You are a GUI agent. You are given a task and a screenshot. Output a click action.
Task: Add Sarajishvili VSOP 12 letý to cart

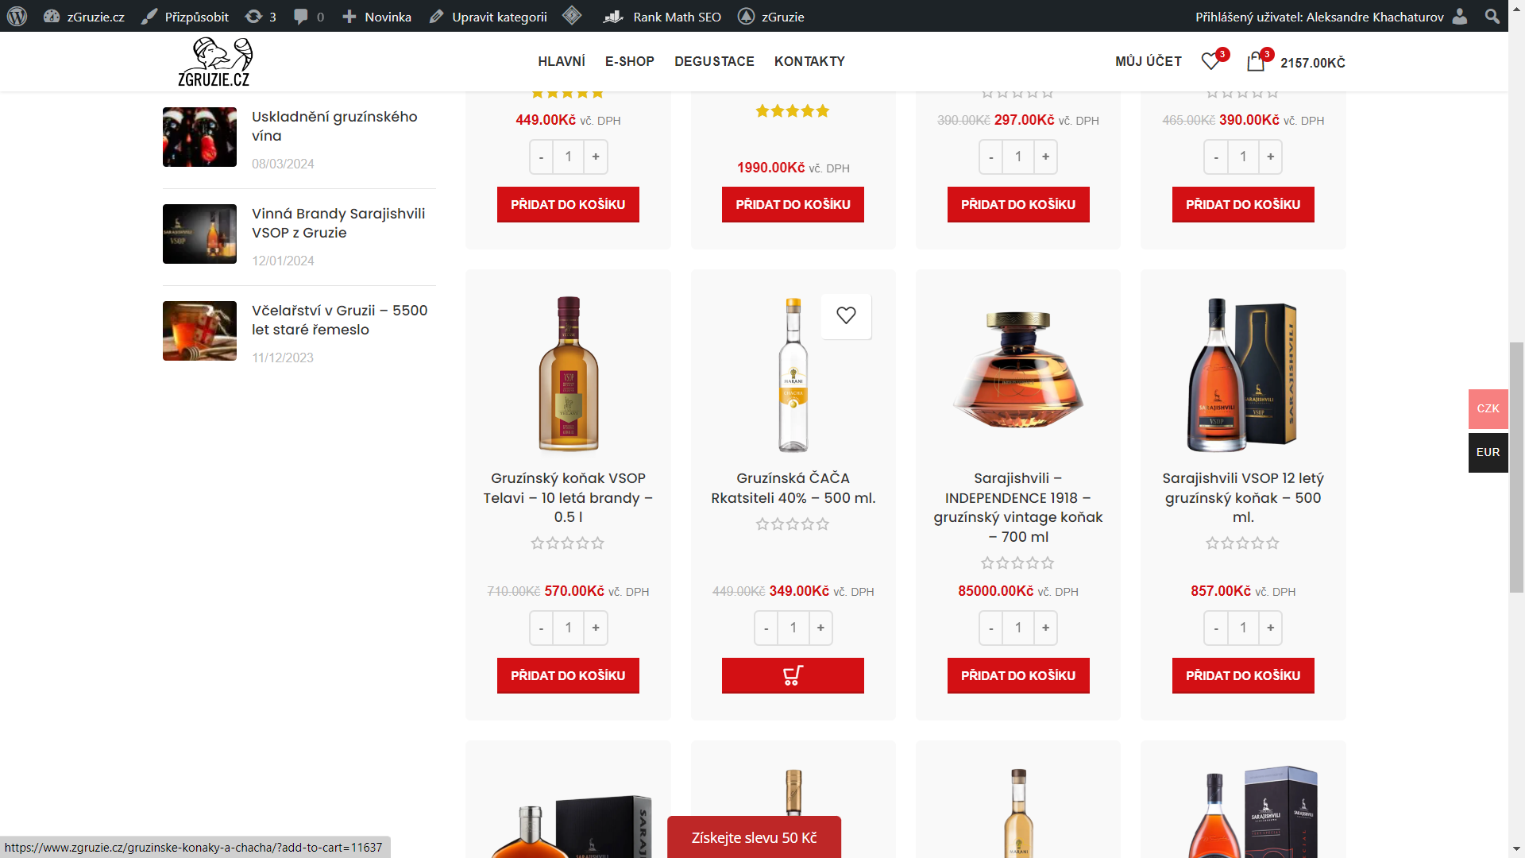point(1243,675)
